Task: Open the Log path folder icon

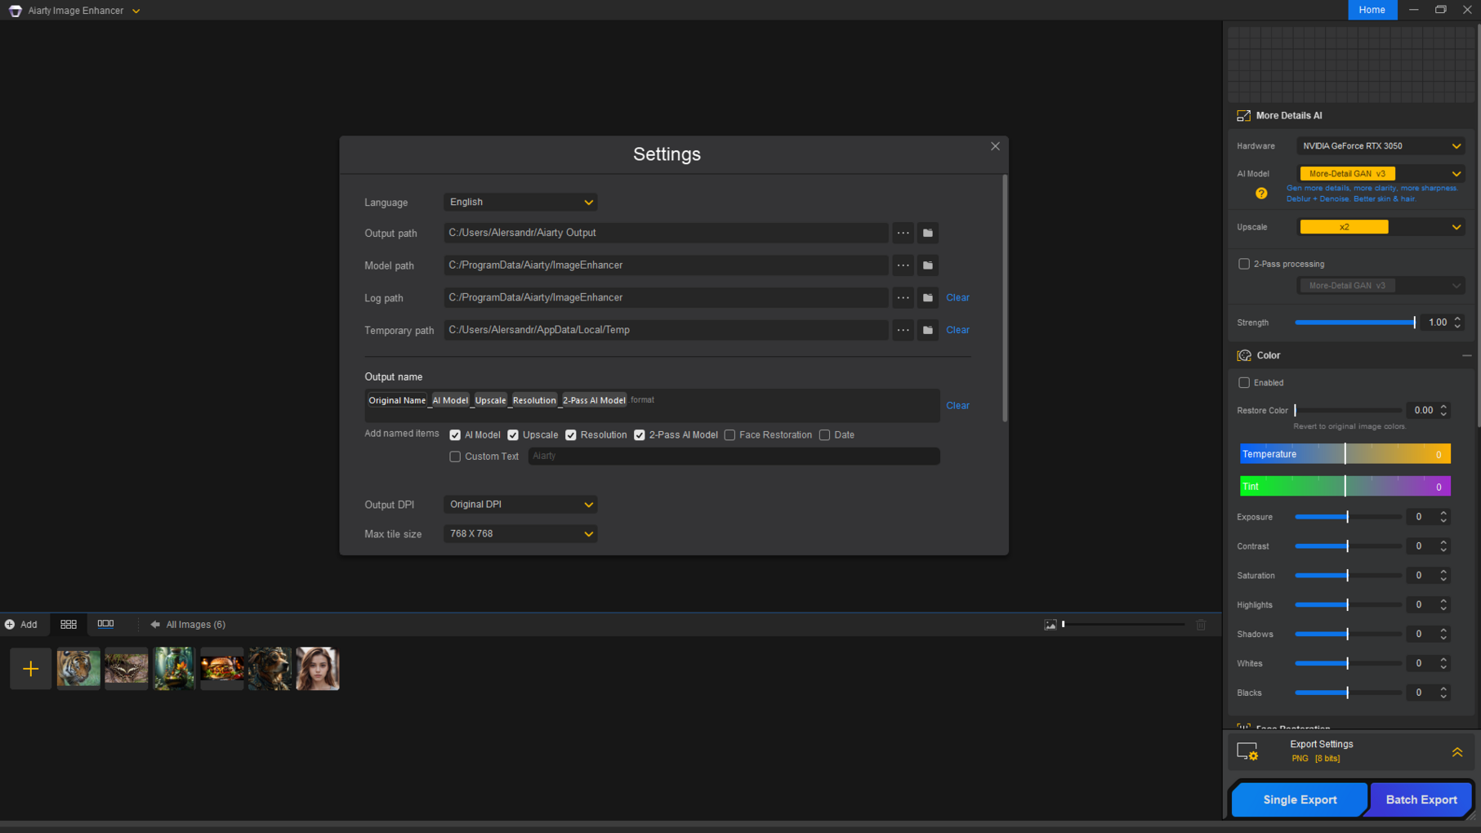Action: click(927, 298)
